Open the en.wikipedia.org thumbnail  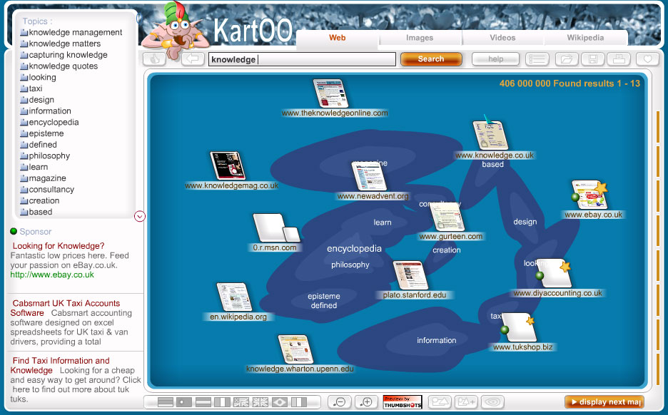[234, 297]
